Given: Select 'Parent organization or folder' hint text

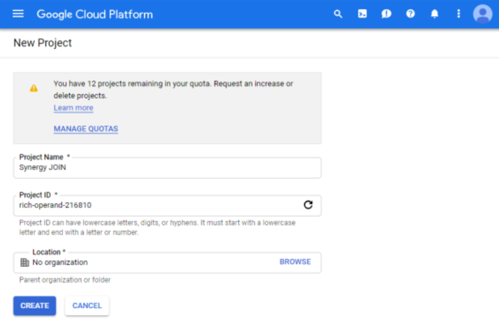Looking at the screenshot, I should point(65,280).
